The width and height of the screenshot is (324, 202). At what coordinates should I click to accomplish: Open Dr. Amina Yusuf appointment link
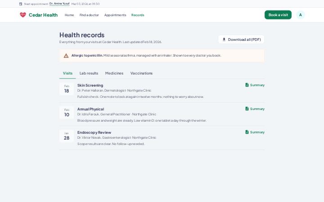(x=59, y=4)
